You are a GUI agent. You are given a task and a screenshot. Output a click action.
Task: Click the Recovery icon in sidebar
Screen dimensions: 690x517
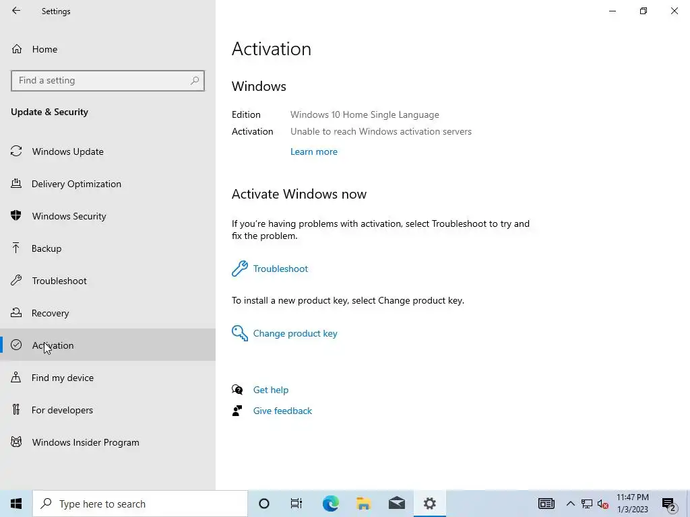point(16,312)
